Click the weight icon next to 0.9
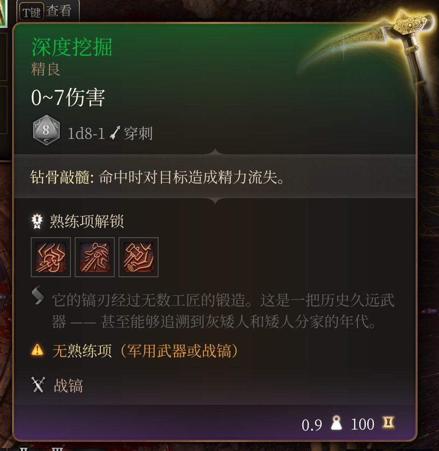Viewport: 439px width, 451px height. [336, 423]
